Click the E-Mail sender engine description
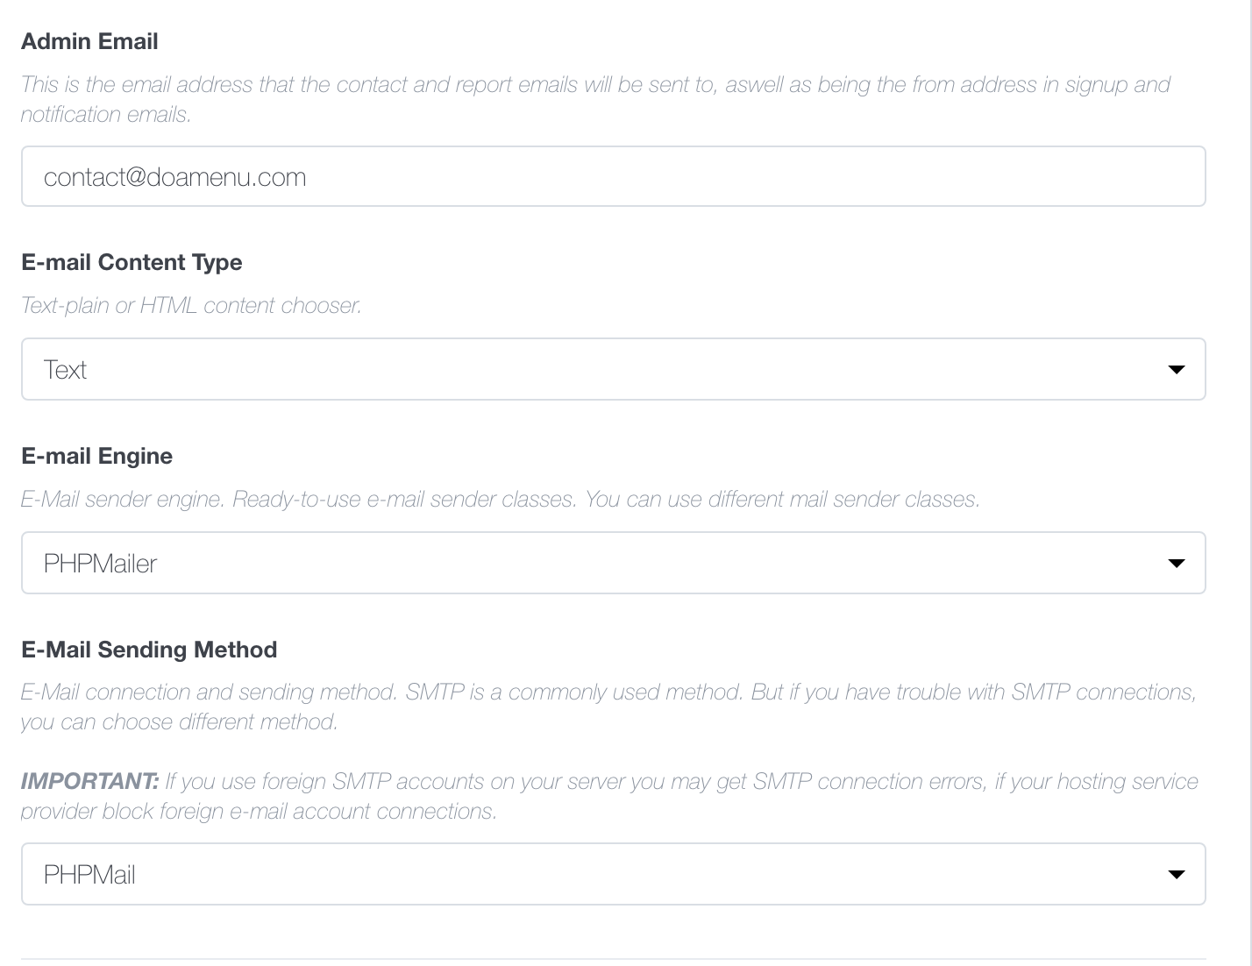 (500, 499)
